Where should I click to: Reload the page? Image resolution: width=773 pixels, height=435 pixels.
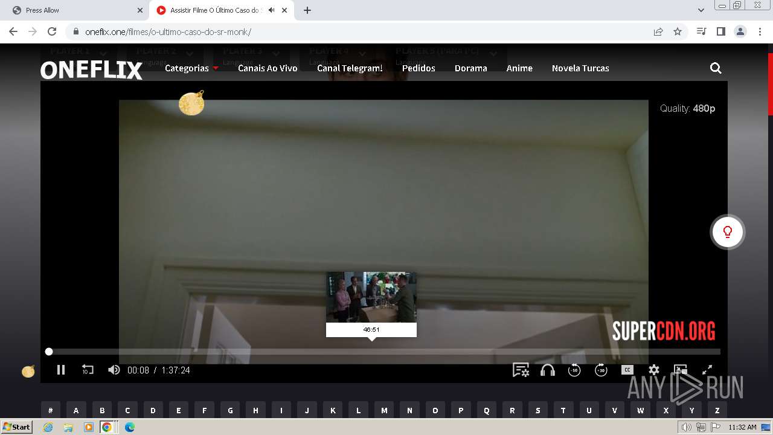click(52, 31)
